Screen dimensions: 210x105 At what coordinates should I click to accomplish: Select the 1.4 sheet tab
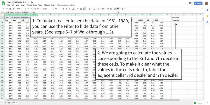[x=15, y=103]
